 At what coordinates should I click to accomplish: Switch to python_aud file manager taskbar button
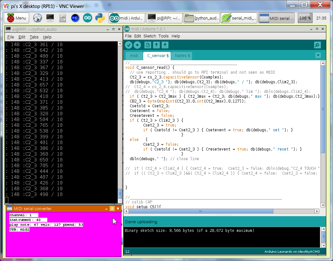pyautogui.click(x=202, y=18)
